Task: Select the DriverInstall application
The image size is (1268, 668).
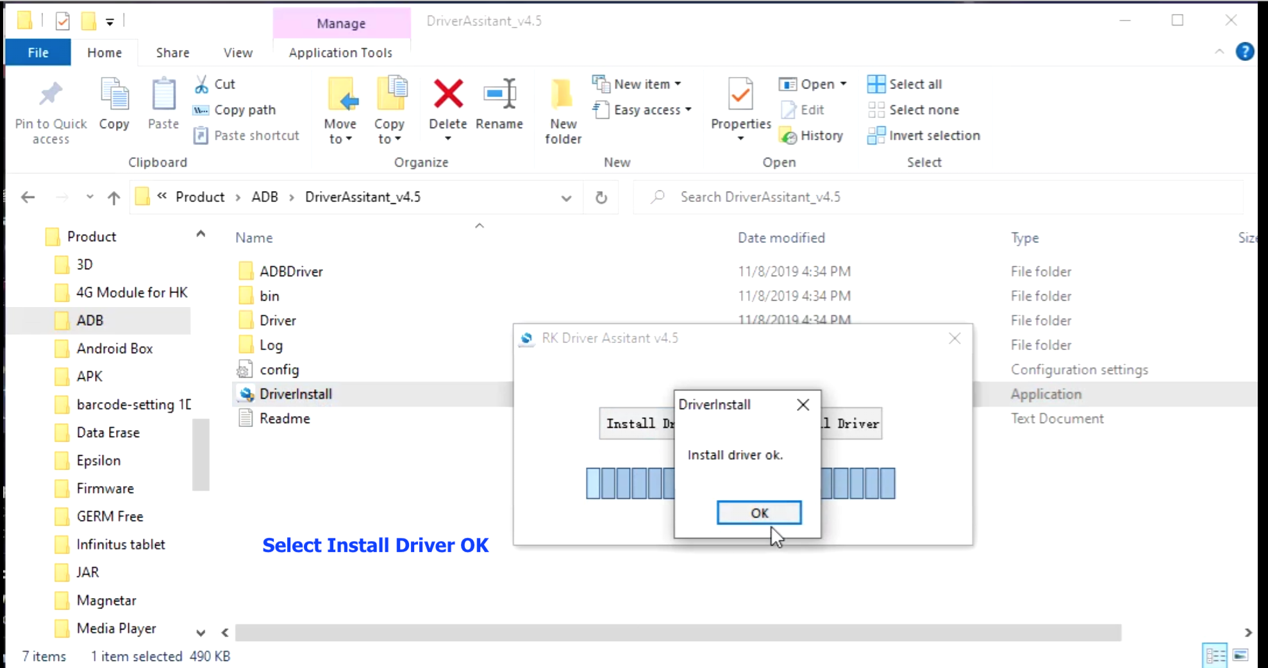Action: [296, 394]
